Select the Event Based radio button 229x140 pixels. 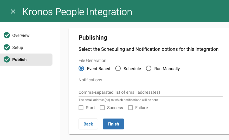(81, 68)
